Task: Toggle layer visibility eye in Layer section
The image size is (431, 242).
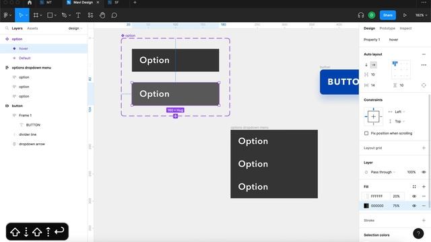Action: [424, 172]
